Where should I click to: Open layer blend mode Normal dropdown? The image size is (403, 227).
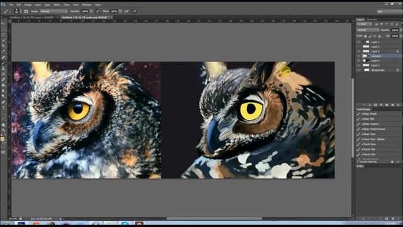tap(368, 30)
